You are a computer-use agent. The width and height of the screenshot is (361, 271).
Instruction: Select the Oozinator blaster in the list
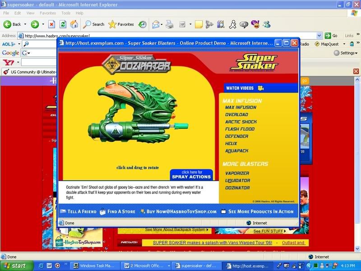[237, 188]
